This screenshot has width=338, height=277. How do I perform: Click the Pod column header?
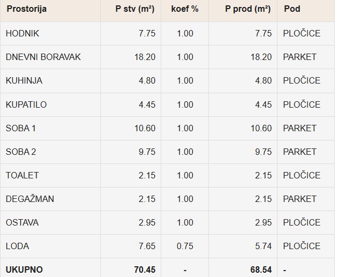click(x=292, y=9)
